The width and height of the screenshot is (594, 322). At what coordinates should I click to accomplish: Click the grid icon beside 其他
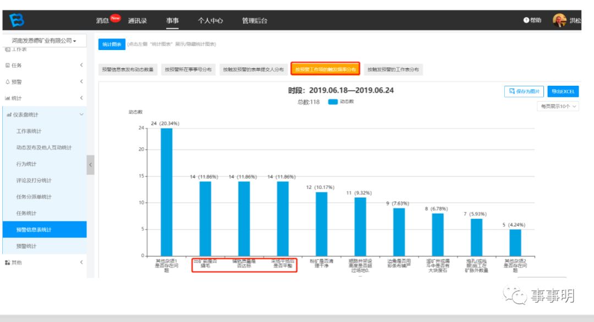(x=8, y=263)
